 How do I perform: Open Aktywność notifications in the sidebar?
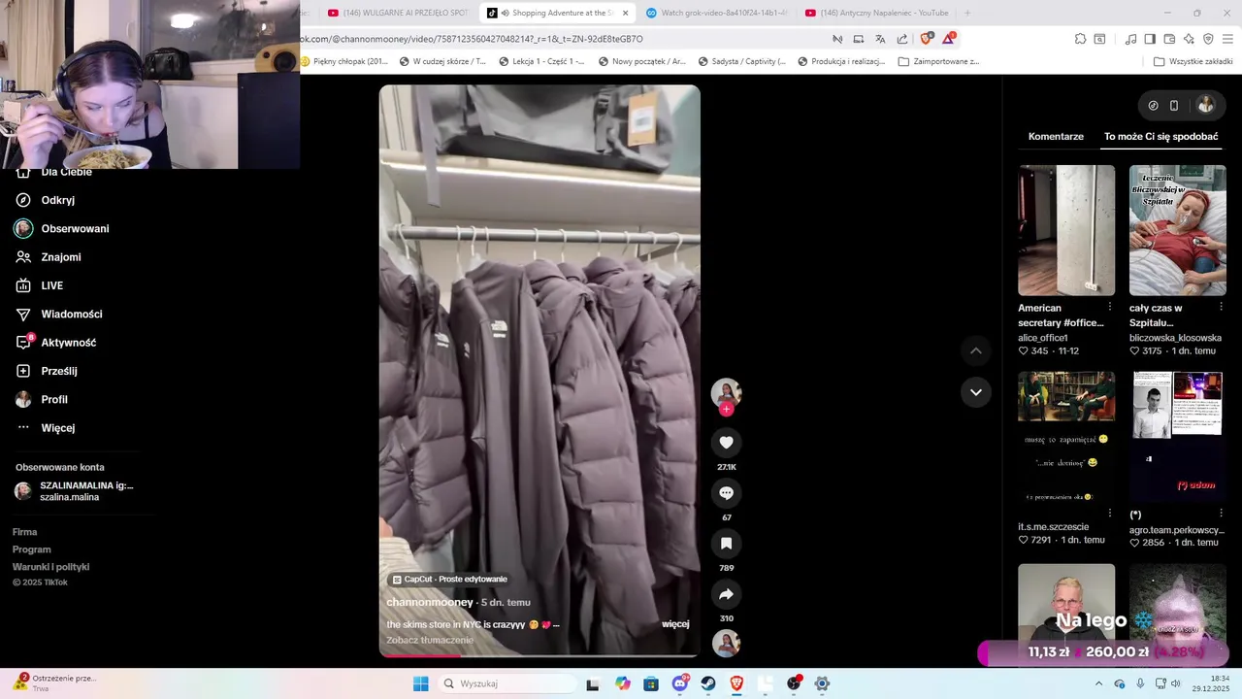click(x=68, y=343)
